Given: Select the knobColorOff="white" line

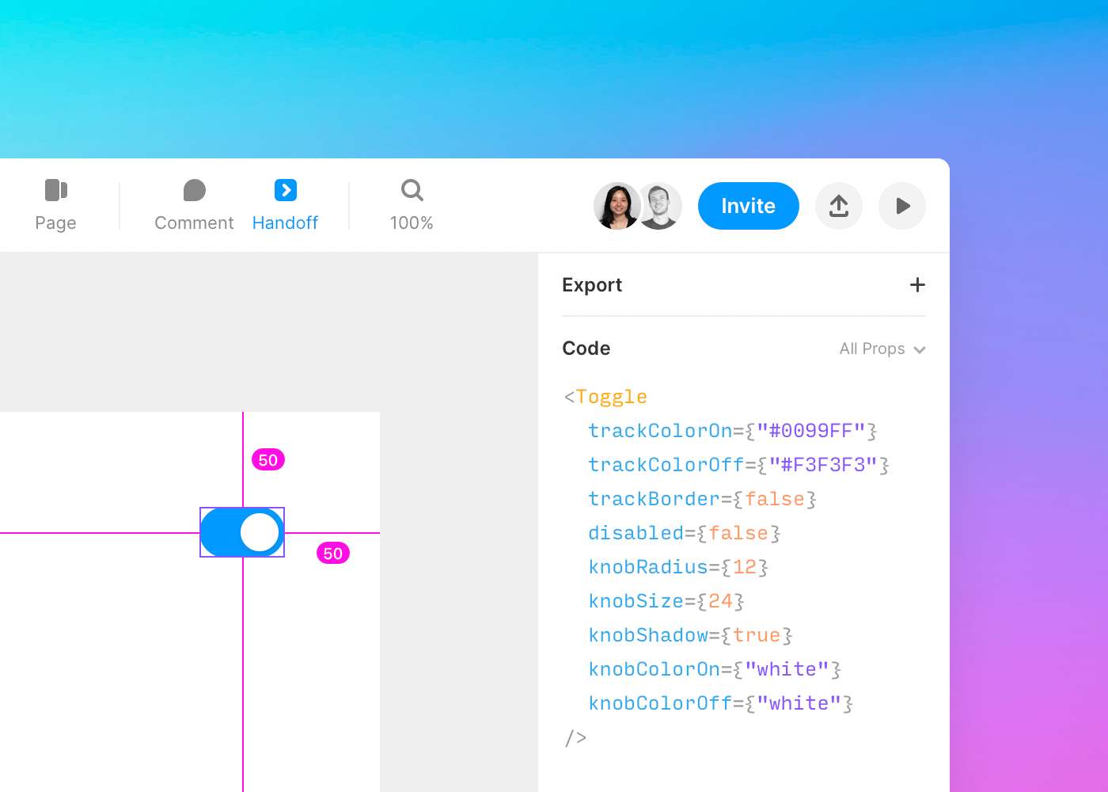Looking at the screenshot, I should pyautogui.click(x=721, y=703).
